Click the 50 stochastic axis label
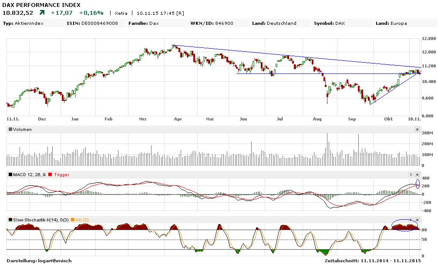Image resolution: width=438 pixels, height=264 pixels. click(424, 240)
